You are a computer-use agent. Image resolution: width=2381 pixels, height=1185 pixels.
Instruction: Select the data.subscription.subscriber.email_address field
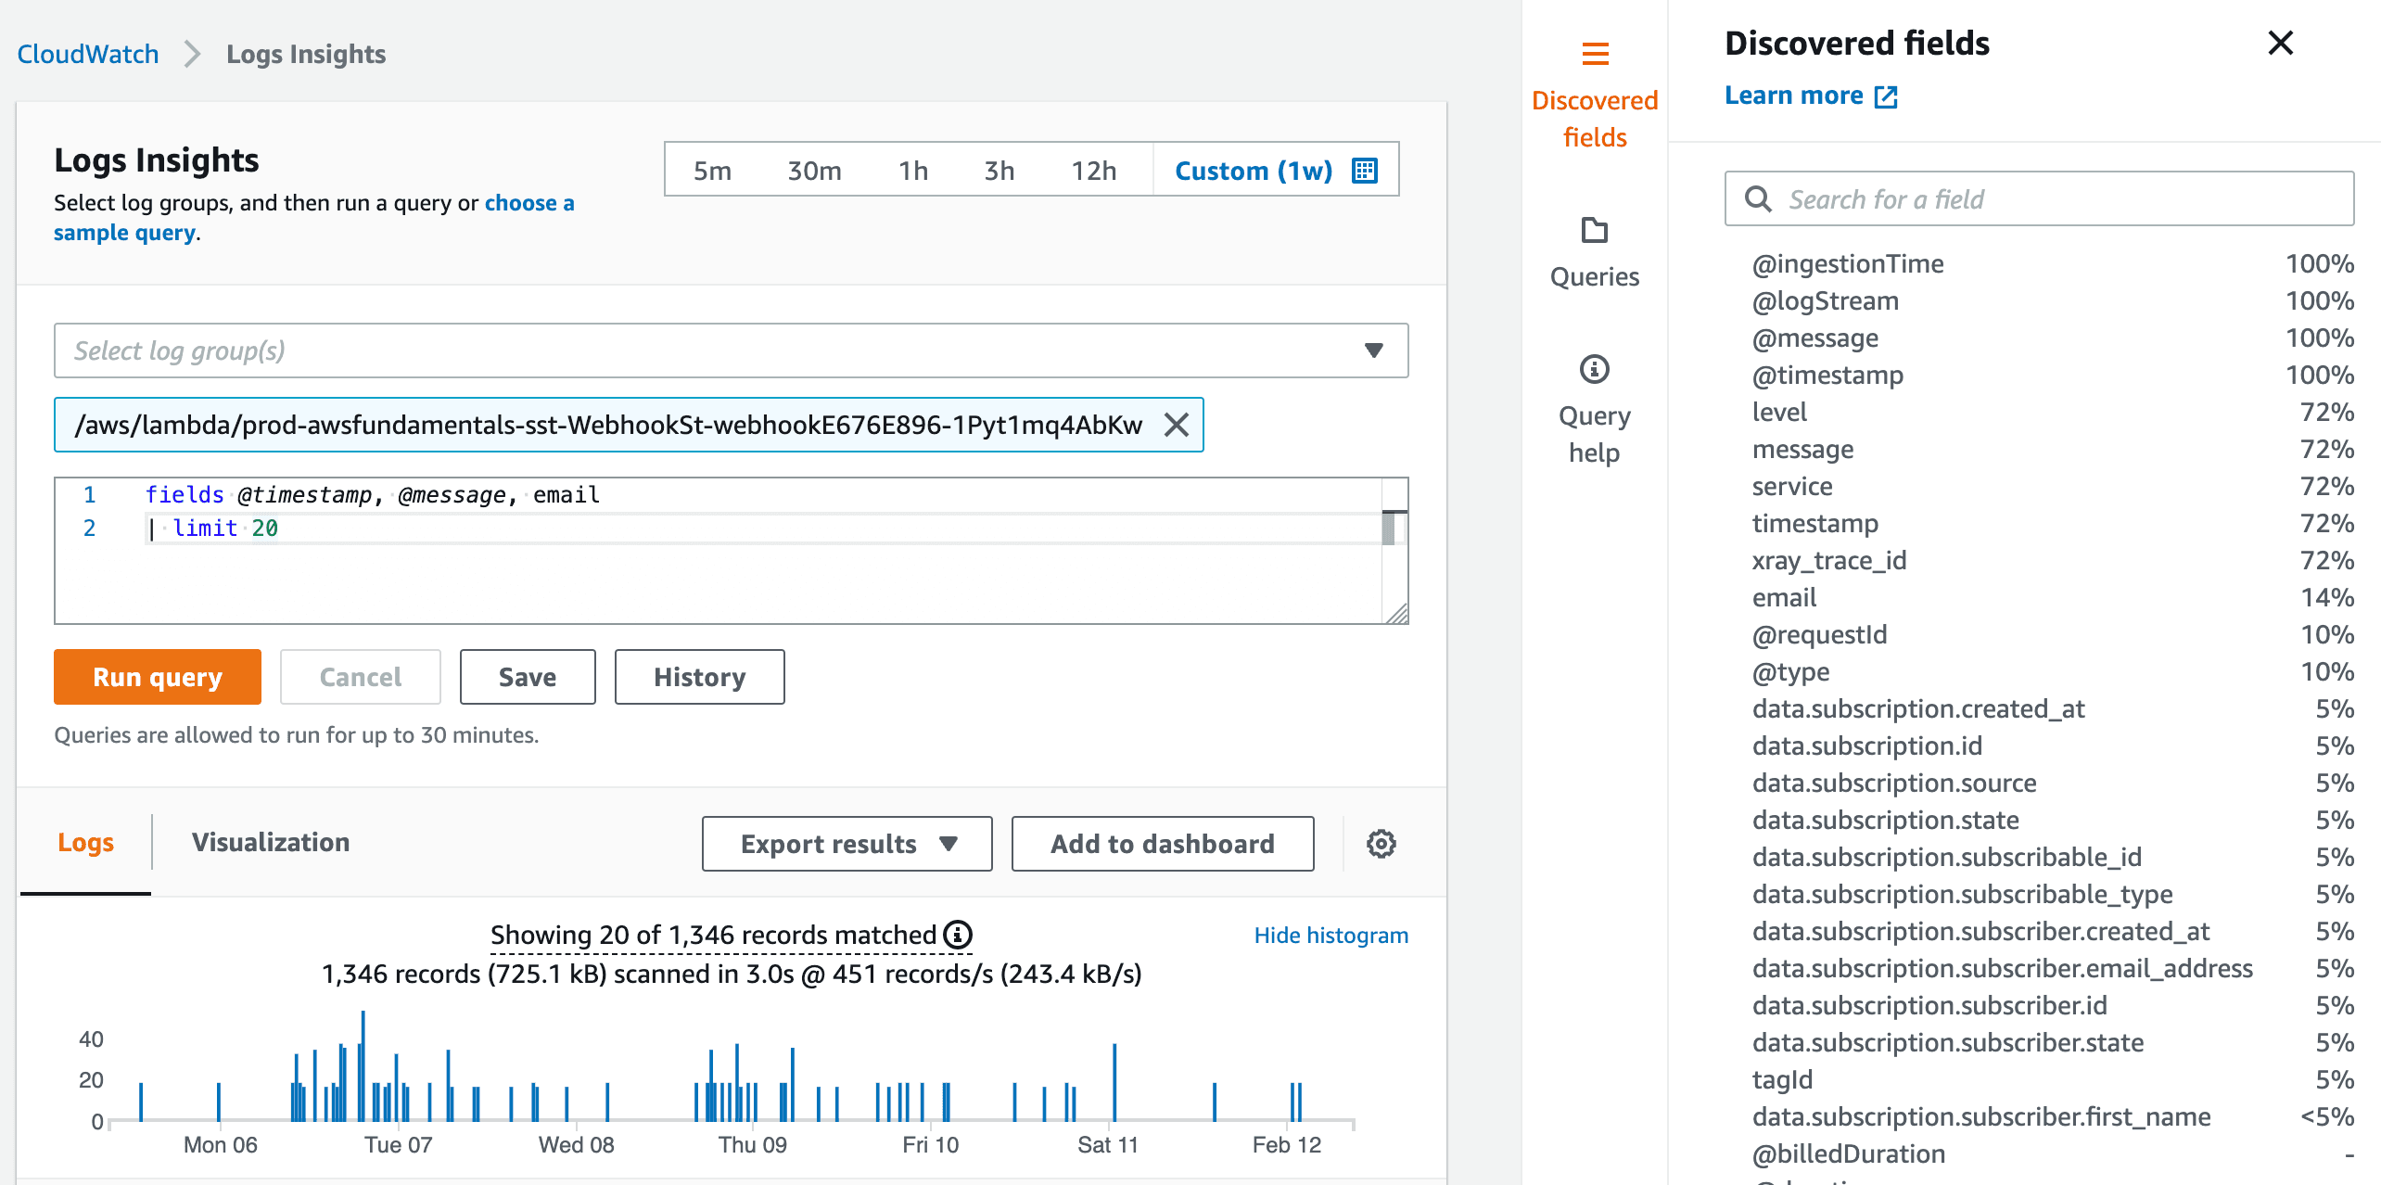[x=2003, y=968]
